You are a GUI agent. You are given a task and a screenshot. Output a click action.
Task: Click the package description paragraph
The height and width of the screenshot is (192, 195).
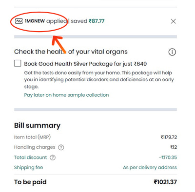tap(99, 80)
